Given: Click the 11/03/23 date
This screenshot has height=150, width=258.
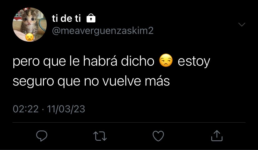Looking at the screenshot, I should (66, 109).
